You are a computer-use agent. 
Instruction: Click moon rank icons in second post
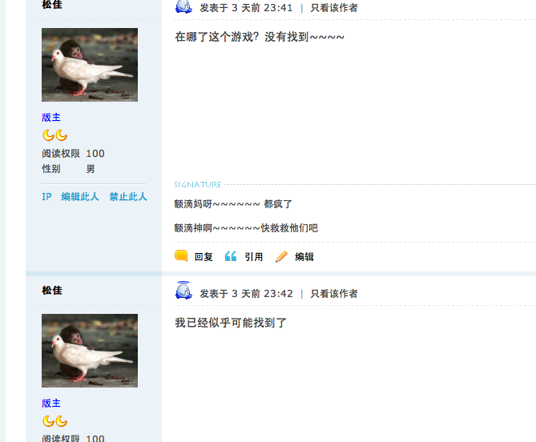(54, 421)
